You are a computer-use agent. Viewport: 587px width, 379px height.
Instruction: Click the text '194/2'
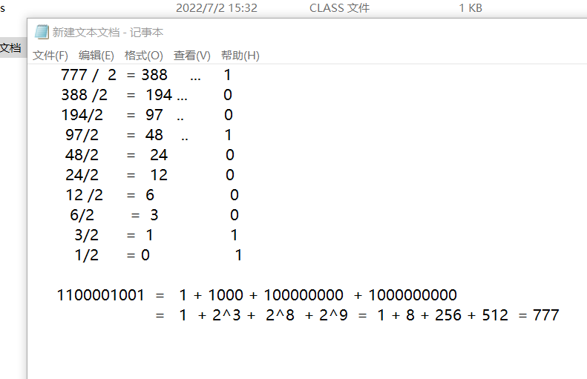[82, 115]
